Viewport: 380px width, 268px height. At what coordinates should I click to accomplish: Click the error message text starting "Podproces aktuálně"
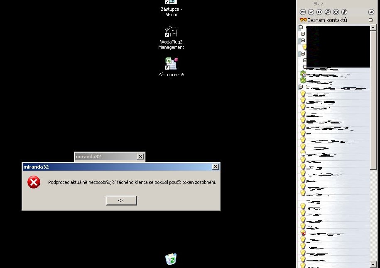[x=132, y=182]
